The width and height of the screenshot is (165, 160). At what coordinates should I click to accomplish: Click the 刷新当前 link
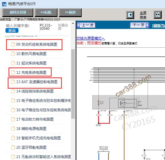(159, 26)
